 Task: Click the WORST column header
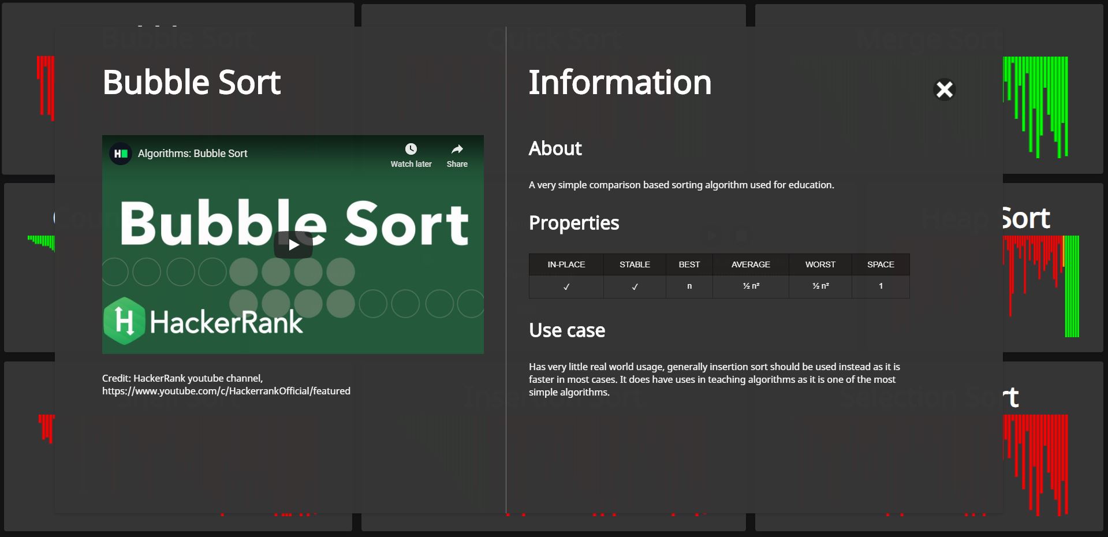820,264
